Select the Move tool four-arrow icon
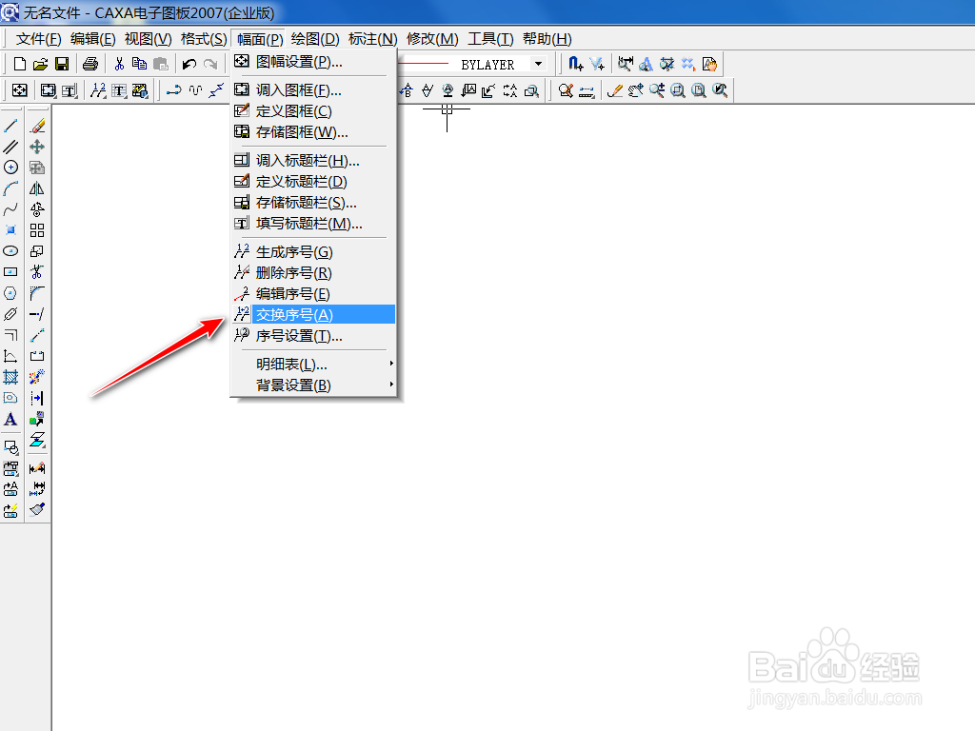Screen dimensions: 975x731 pyautogui.click(x=37, y=147)
